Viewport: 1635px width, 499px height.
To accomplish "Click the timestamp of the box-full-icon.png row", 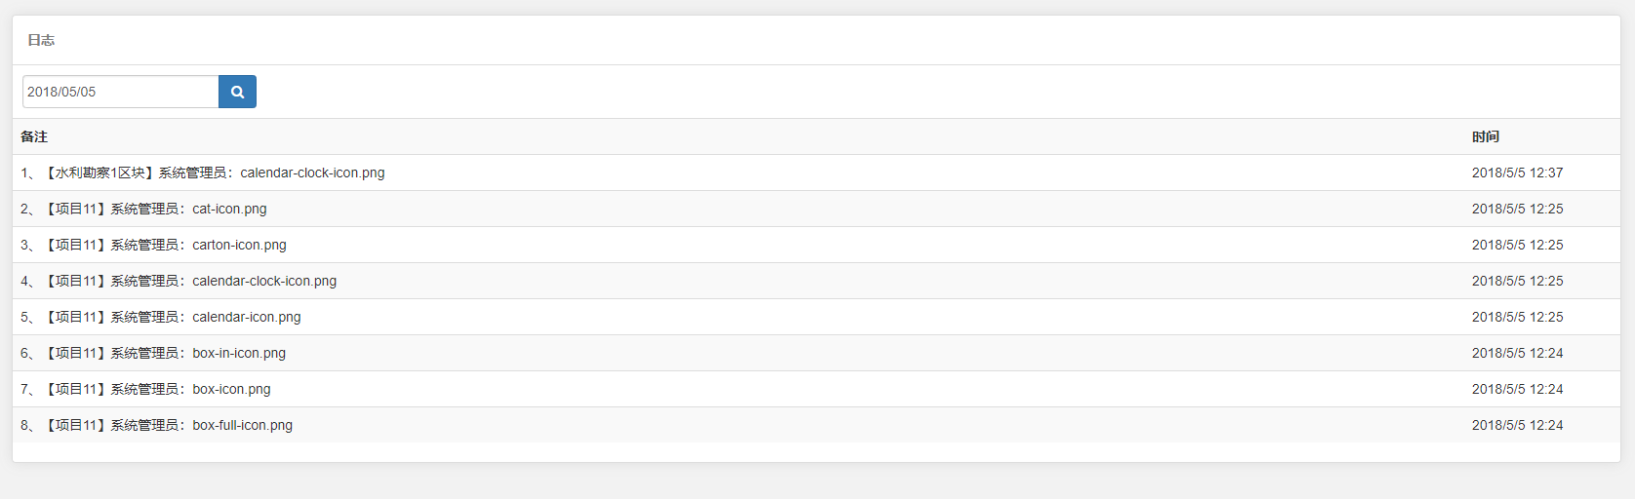I will 1517,425.
